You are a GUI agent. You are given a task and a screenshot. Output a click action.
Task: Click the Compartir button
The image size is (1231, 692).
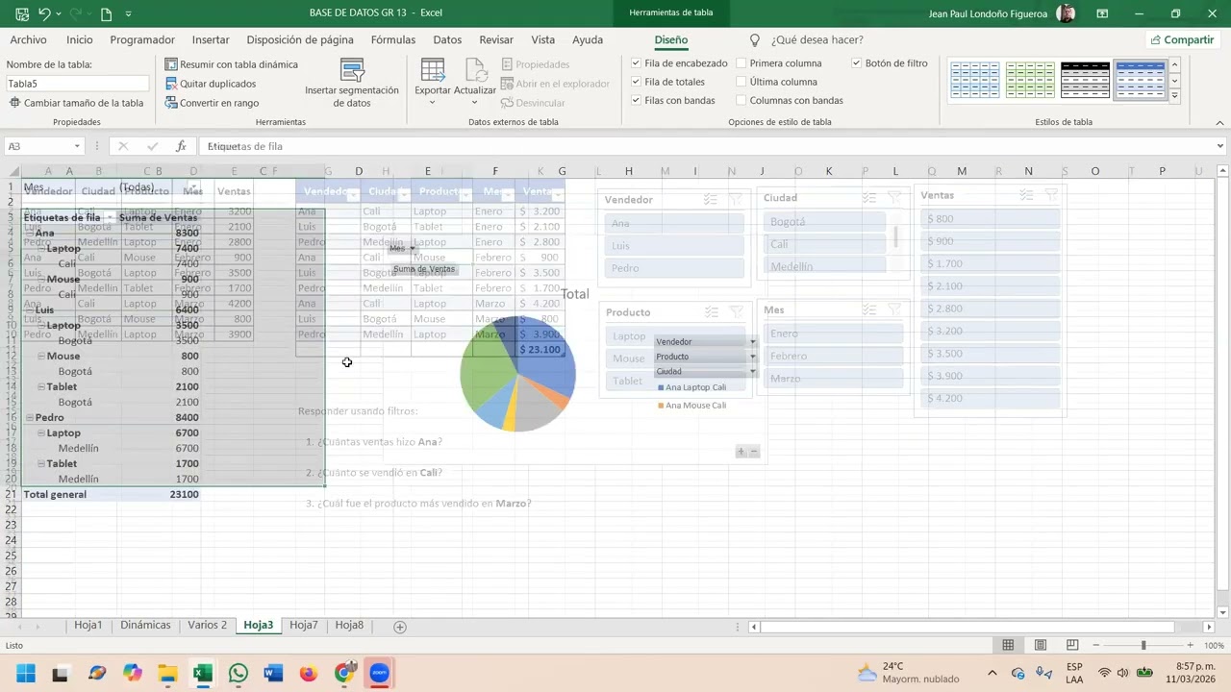pos(1182,39)
